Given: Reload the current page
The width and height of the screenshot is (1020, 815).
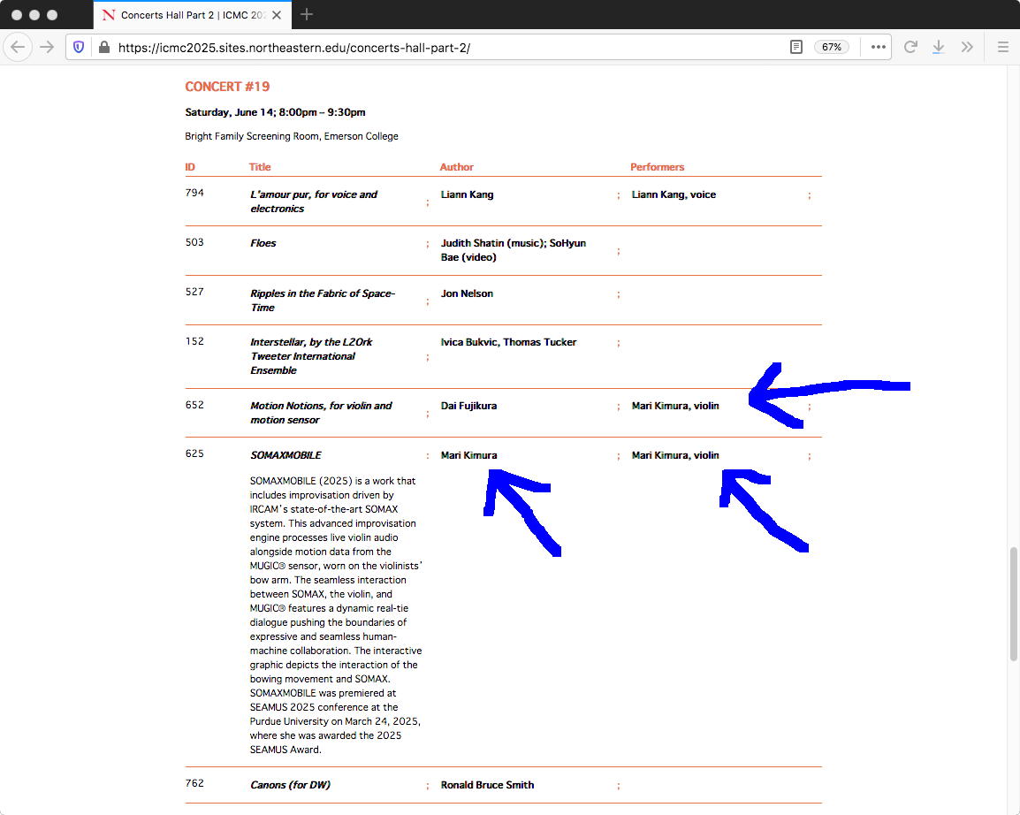Looking at the screenshot, I should (x=910, y=47).
